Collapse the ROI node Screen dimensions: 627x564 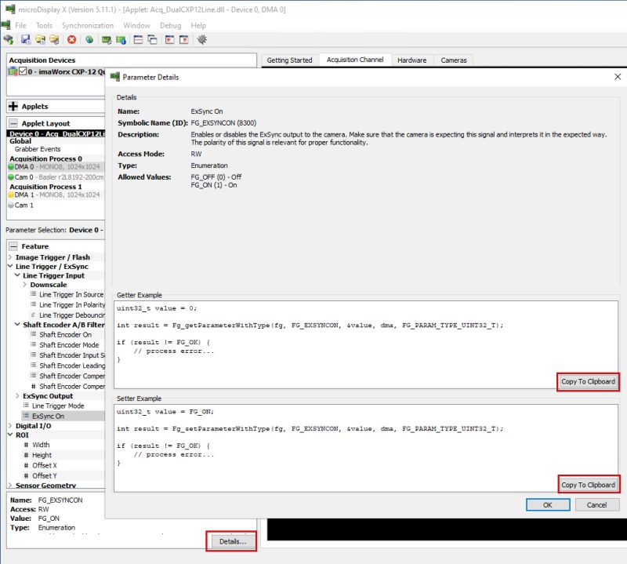[x=10, y=435]
